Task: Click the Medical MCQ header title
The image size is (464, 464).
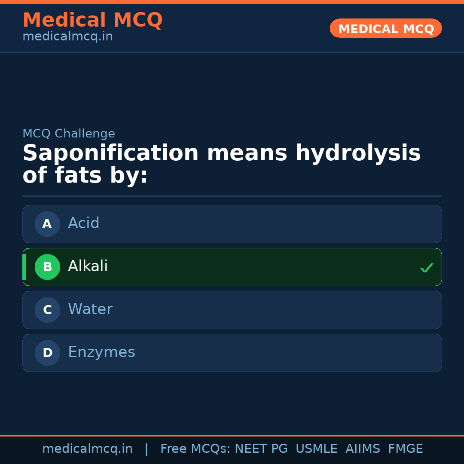Action: (x=92, y=20)
